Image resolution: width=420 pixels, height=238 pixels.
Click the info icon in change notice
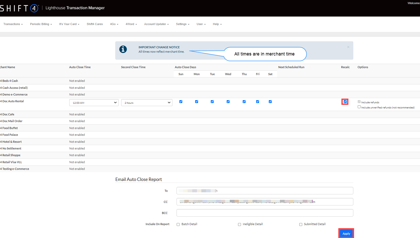pos(123,49)
